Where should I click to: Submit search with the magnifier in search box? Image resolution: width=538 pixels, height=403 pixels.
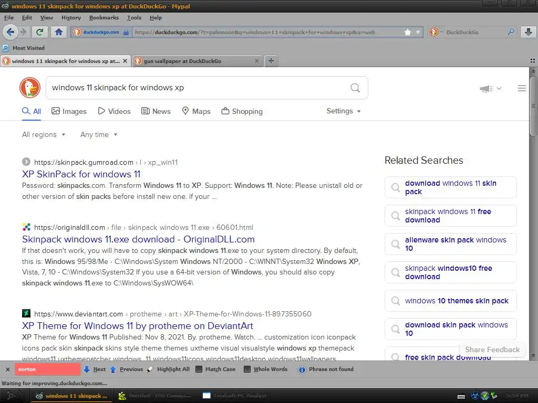(x=355, y=88)
